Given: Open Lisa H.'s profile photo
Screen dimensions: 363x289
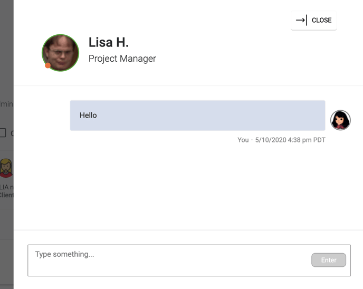Looking at the screenshot, I should 61,53.
